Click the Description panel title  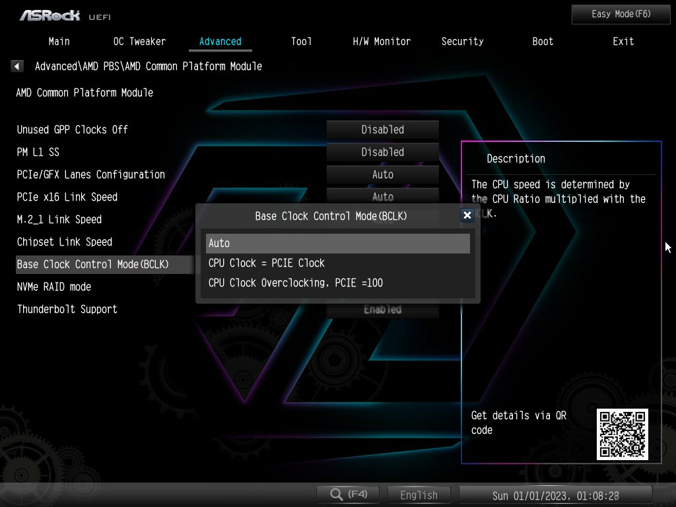pyautogui.click(x=516, y=158)
